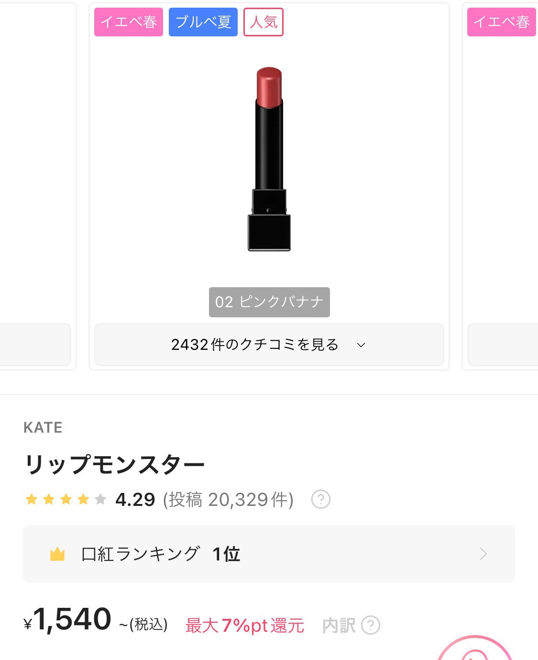Screen dimensions: 538x660
Task: Click the 内訳 breakdown label
Action: [x=339, y=626]
